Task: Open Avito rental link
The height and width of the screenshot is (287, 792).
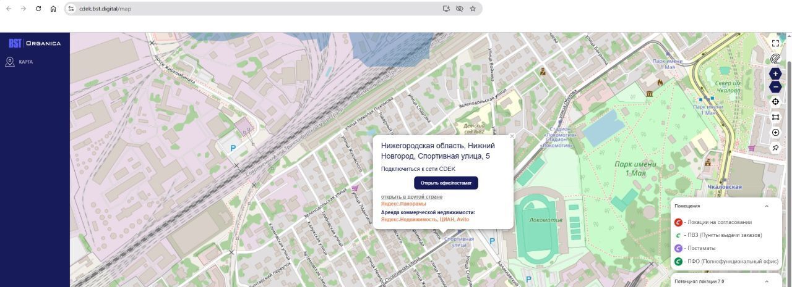Action: (x=463, y=219)
